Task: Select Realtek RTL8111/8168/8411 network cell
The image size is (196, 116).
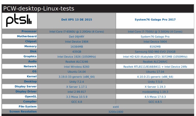Action: click(x=155, y=67)
